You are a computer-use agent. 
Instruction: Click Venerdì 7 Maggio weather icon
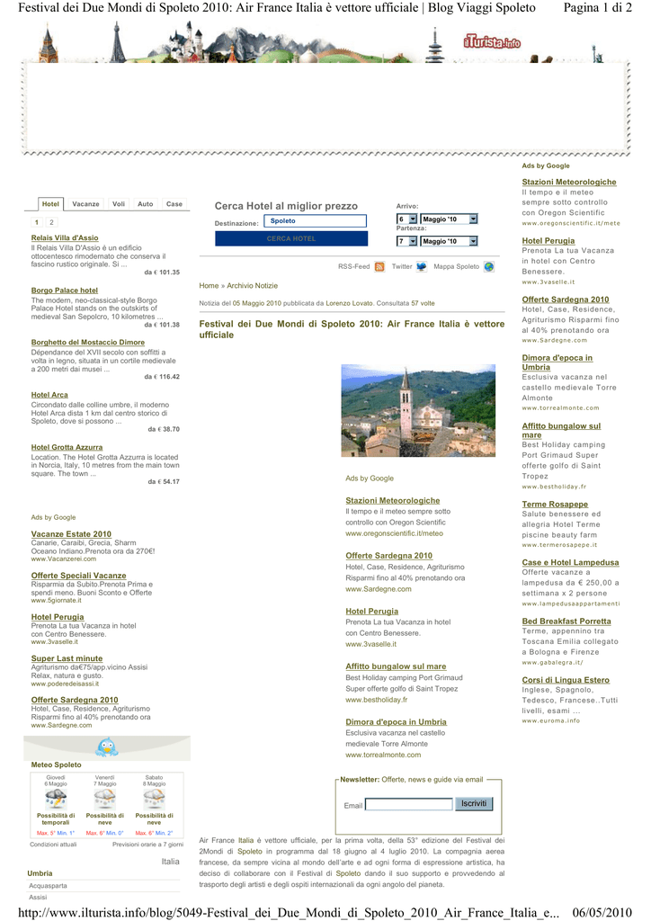coord(105,800)
